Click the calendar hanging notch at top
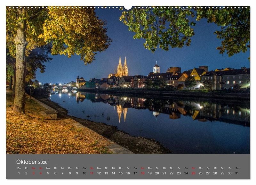 [128, 8]
